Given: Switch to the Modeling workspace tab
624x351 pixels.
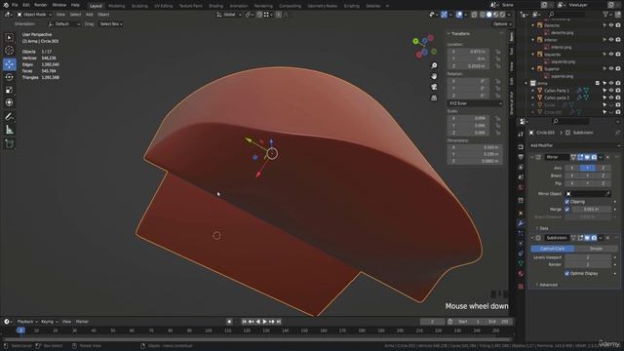Looking at the screenshot, I should 117,6.
